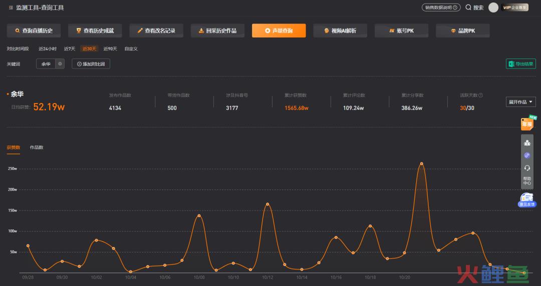Switch to the 获赞数 chart tab
This screenshot has width=541, height=286.
click(14, 147)
